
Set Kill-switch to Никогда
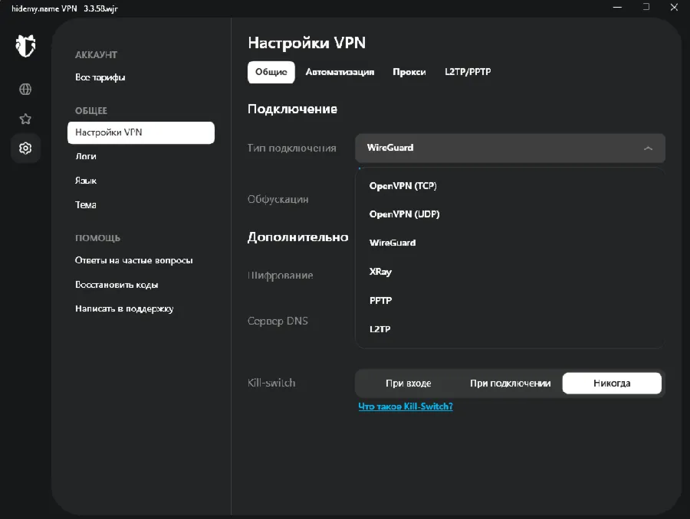(612, 384)
